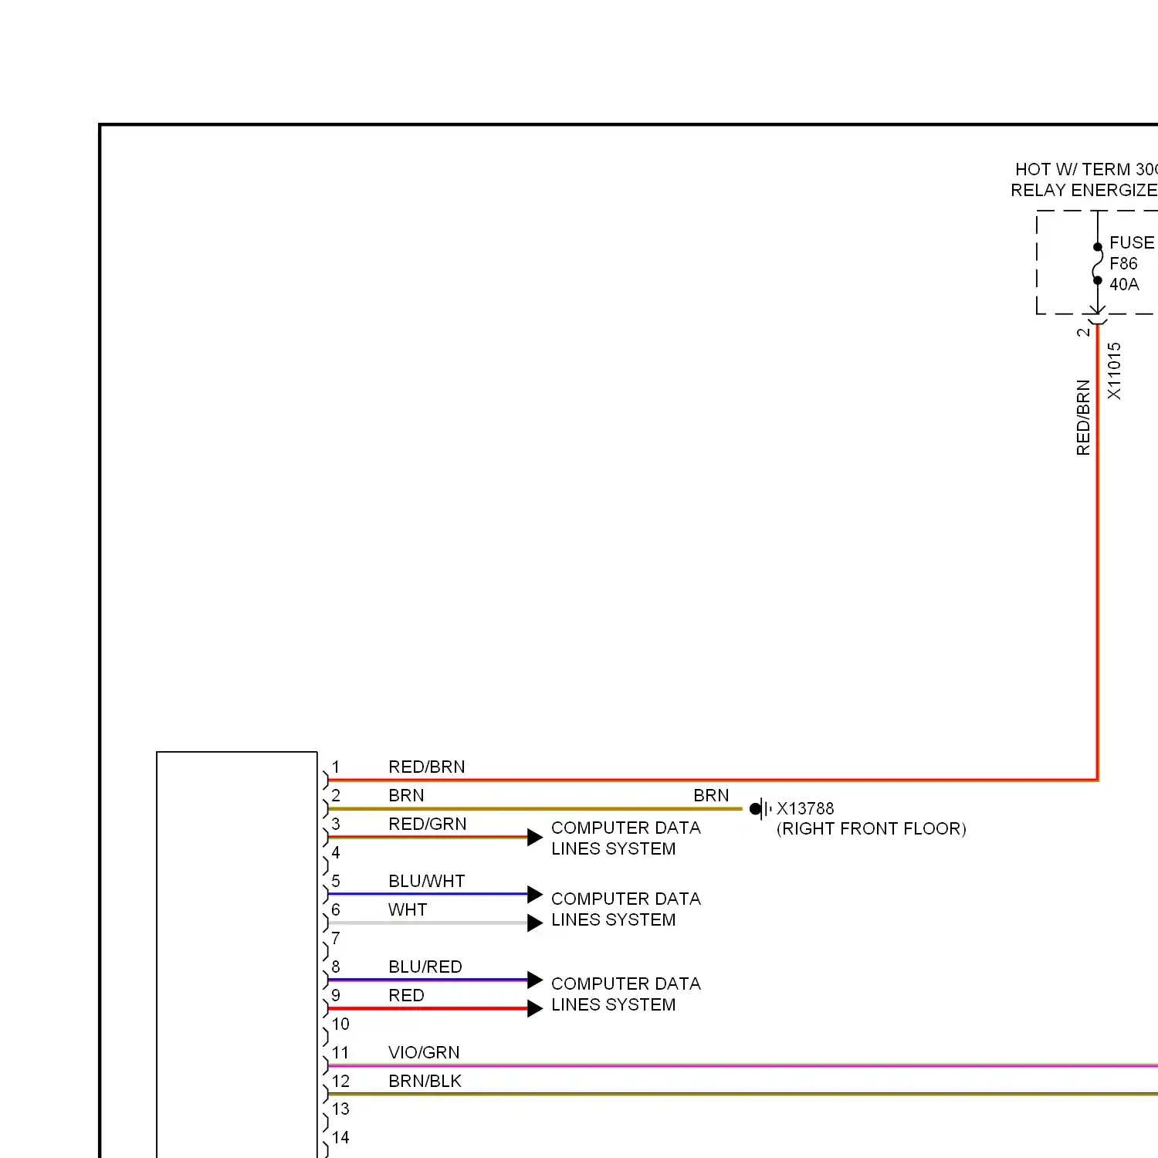Screen dimensions: 1158x1158
Task: Select 'COMPUTER DATA LINES SYSTEM' beside BLU/RED wire
Action: pyautogui.click(x=626, y=994)
